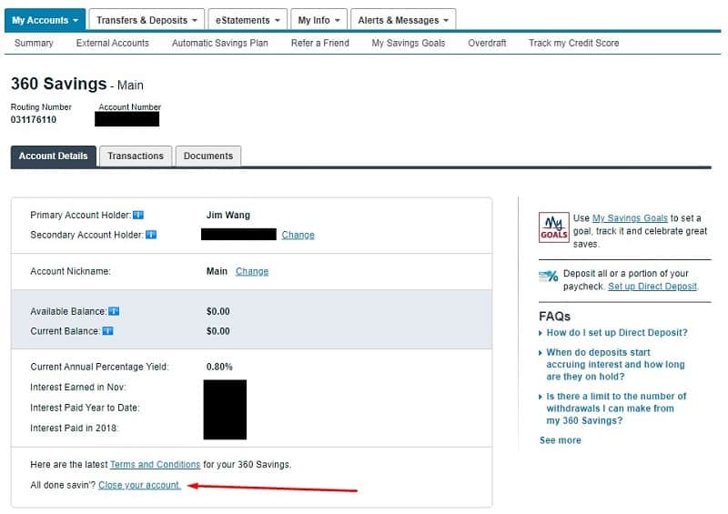
Task: Click Set up Direct Deposit link
Action: coord(652,287)
